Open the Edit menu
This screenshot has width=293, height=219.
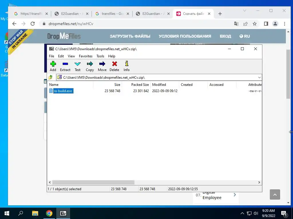[x=61, y=56]
